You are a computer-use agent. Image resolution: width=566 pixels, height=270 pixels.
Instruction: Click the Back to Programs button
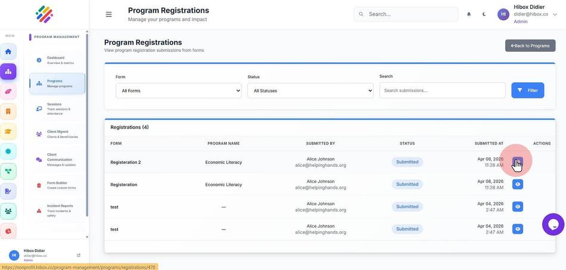[x=530, y=45]
